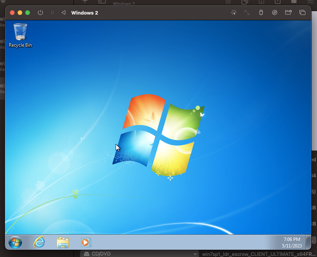The height and width of the screenshot is (257, 317).
Task: Open the shared folder icon
Action: tap(288, 13)
